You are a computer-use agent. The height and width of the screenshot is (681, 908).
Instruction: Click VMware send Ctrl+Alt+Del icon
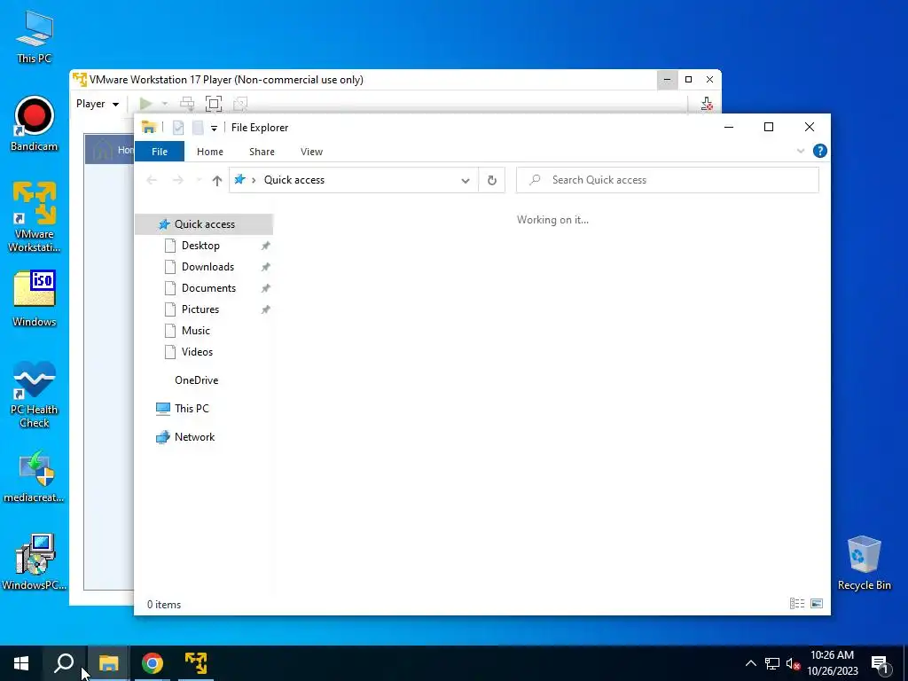coord(187,104)
